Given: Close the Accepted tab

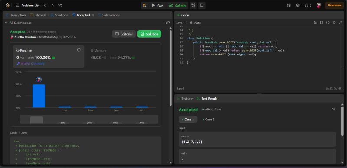Looking at the screenshot, I should 93,15.
